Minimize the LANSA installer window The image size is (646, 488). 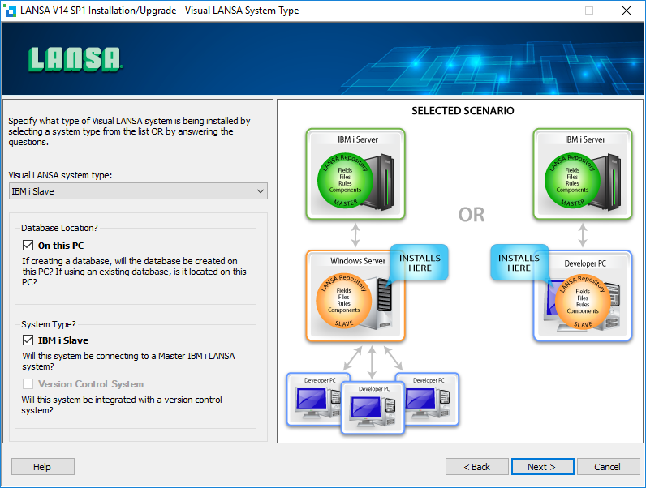pyautogui.click(x=553, y=11)
